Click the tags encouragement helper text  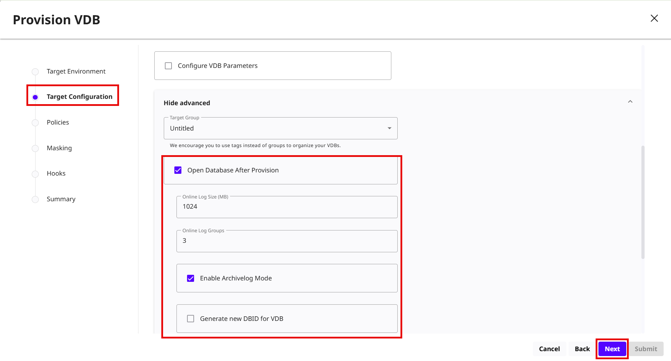pos(255,145)
